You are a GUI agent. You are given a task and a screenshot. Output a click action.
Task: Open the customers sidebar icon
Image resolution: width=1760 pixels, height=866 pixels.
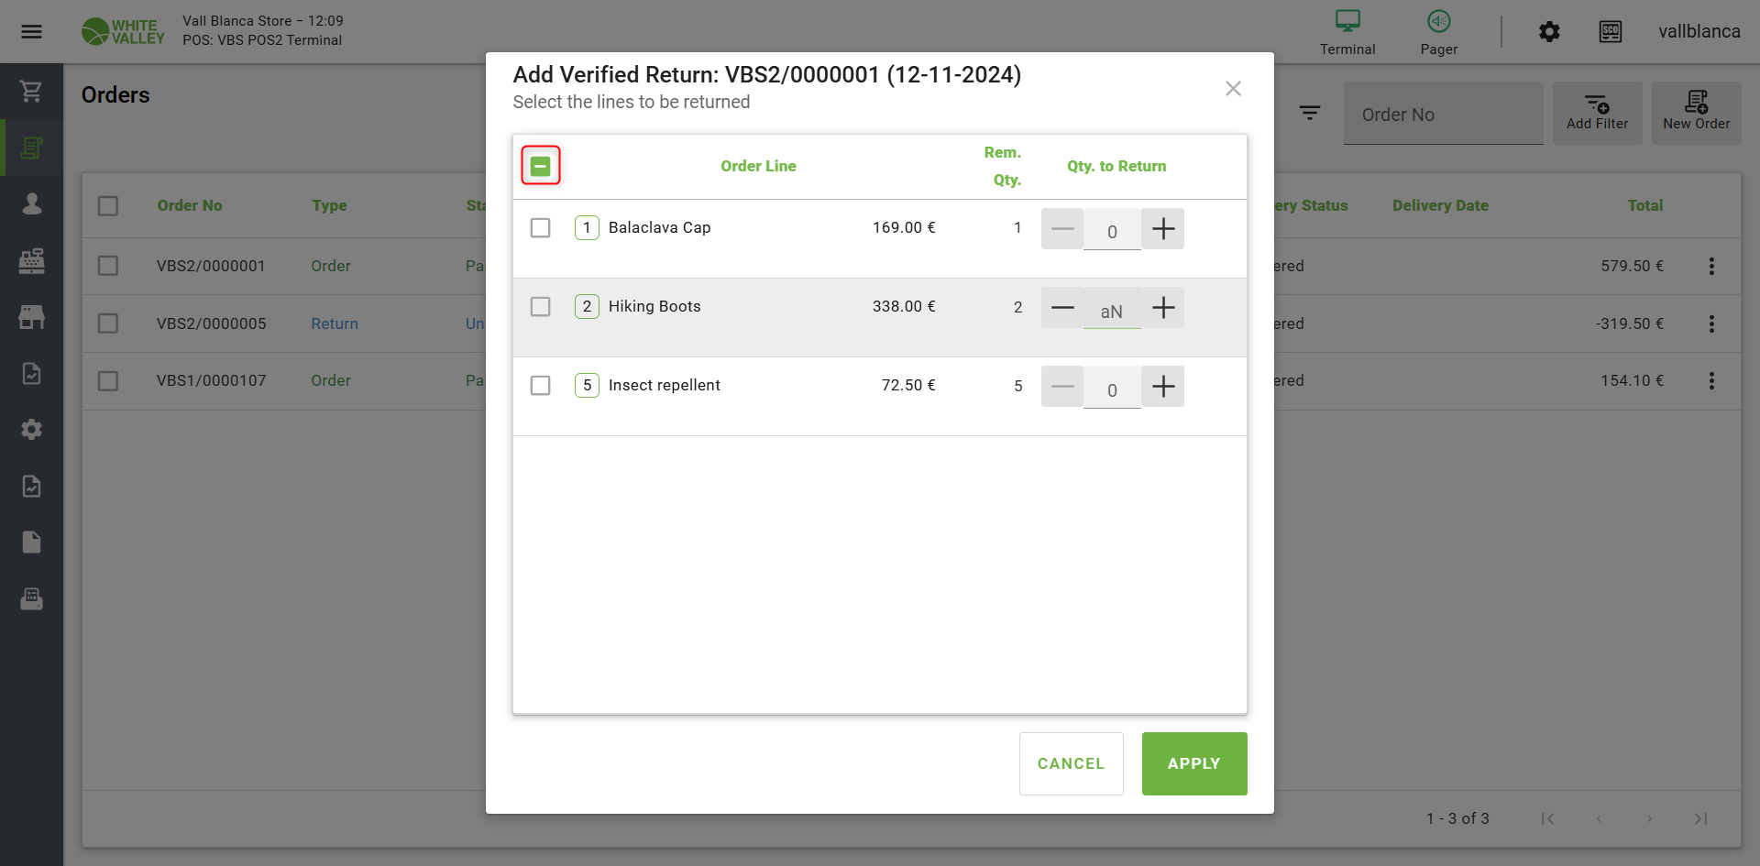pos(31,203)
